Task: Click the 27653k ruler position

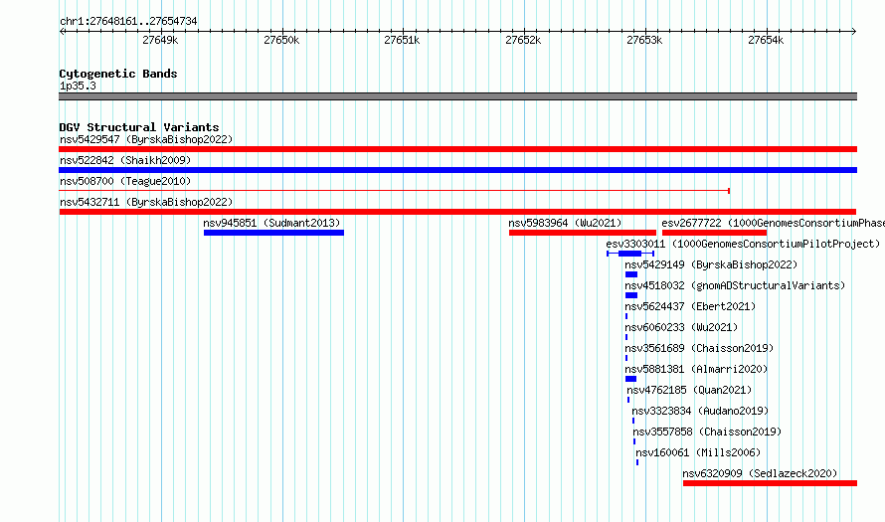Action: click(x=644, y=40)
